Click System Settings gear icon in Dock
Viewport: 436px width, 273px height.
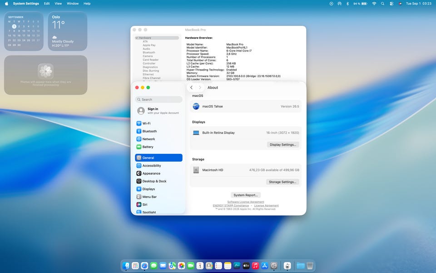point(274,265)
